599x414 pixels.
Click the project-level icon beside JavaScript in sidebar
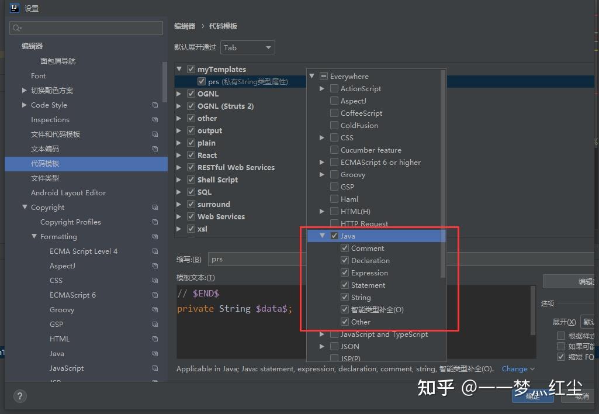[155, 368]
